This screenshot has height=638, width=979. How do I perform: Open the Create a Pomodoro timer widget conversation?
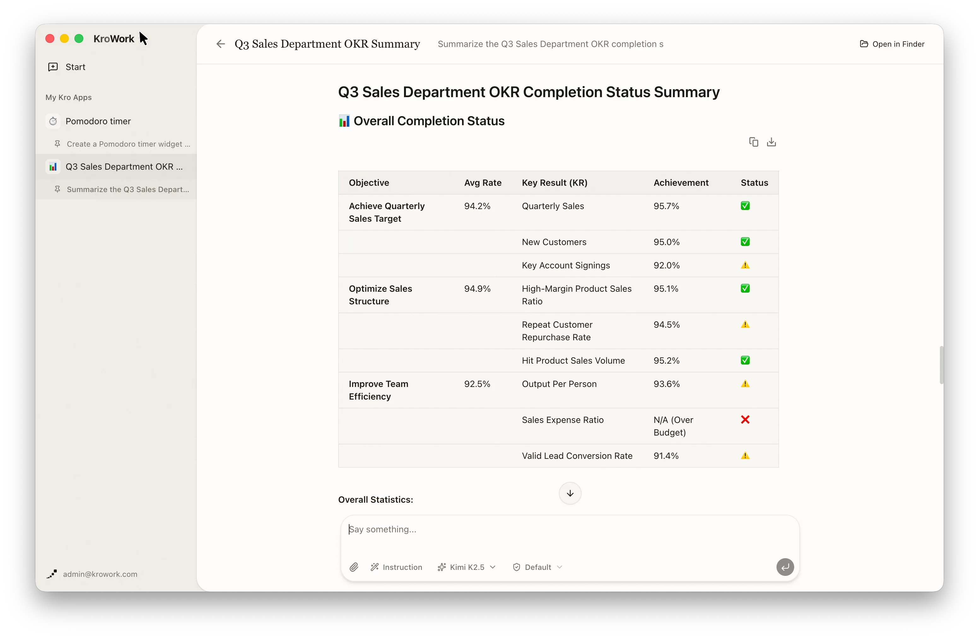pyautogui.click(x=123, y=144)
